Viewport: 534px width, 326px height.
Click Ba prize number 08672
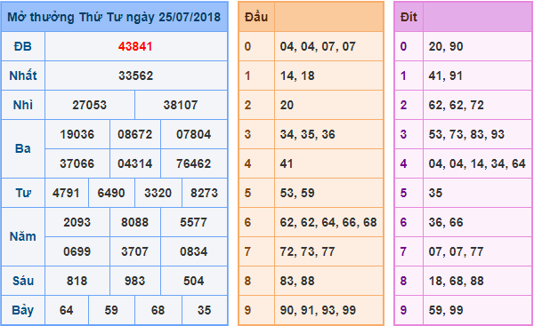point(135,134)
